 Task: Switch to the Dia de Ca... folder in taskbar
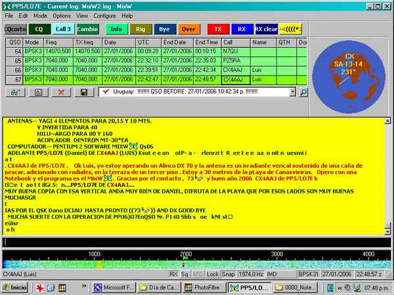point(159,288)
